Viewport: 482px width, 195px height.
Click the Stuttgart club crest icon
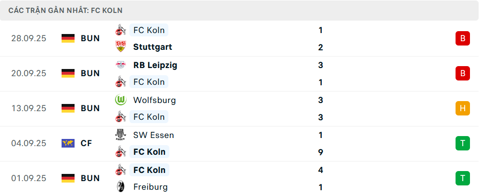click(x=120, y=47)
